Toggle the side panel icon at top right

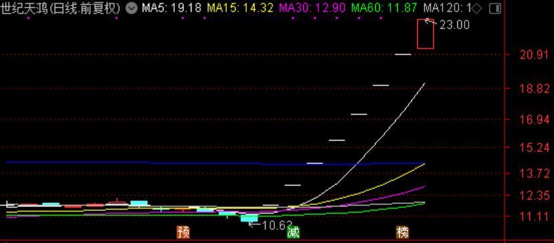click(496, 9)
